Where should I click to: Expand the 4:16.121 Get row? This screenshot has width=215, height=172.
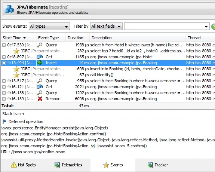[4, 87]
